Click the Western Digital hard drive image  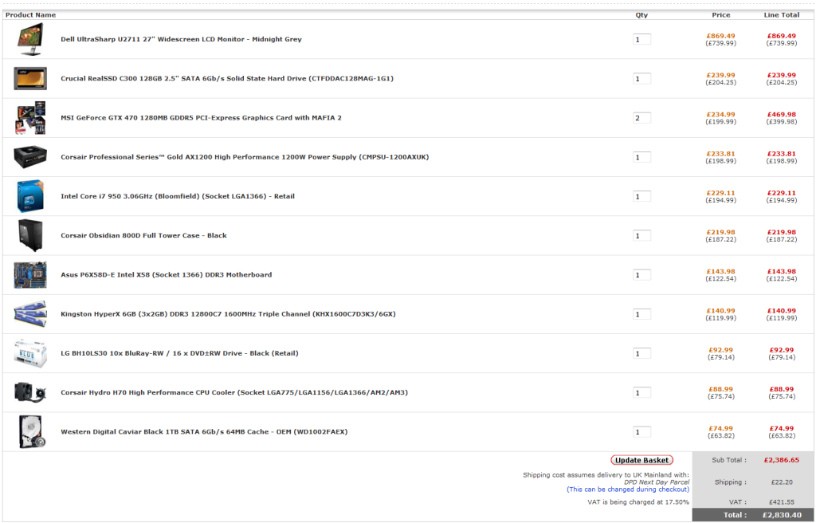point(30,431)
